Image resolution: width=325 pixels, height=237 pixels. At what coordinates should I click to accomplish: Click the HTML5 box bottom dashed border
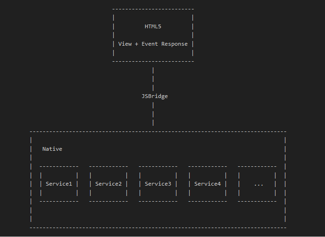point(153,61)
